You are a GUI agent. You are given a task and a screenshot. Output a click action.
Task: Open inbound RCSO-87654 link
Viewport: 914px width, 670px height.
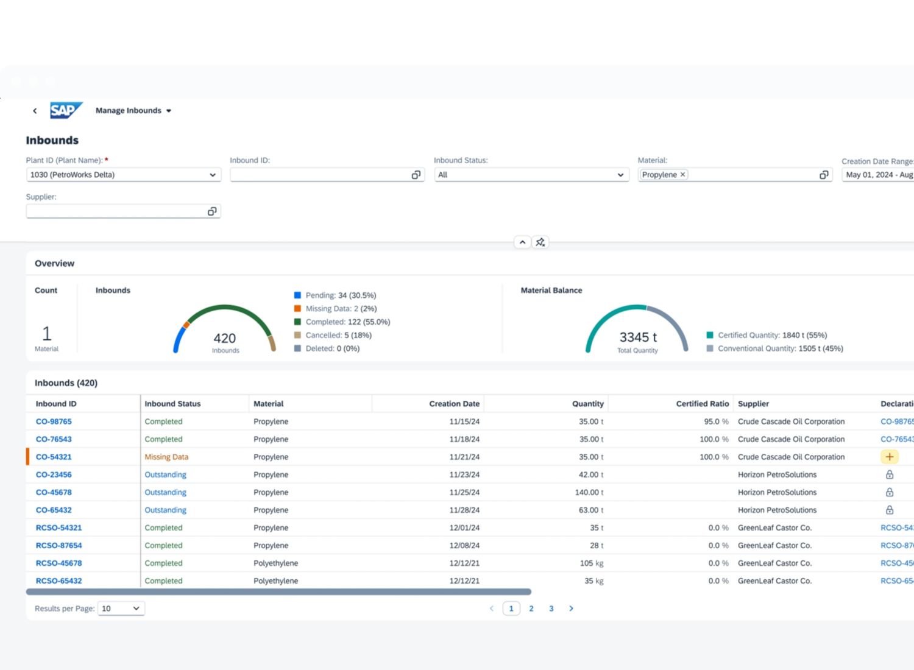pos(58,546)
